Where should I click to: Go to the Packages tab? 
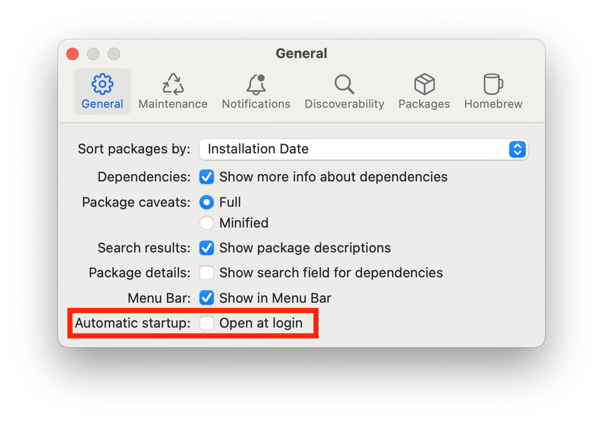pyautogui.click(x=424, y=92)
